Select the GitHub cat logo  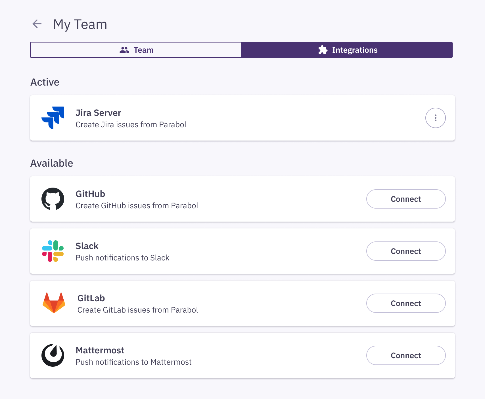pos(53,199)
